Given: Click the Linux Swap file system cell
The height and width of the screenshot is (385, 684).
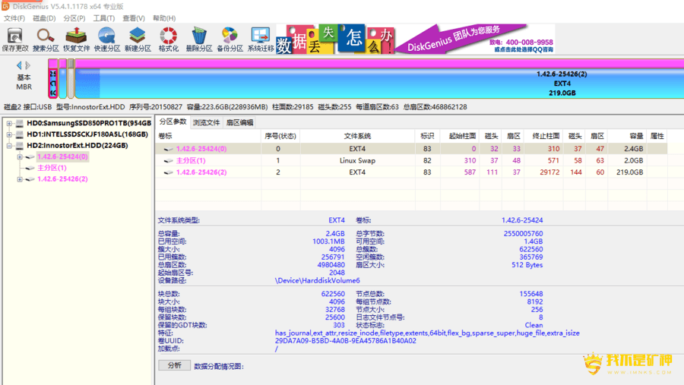Looking at the screenshot, I should coord(357,161).
